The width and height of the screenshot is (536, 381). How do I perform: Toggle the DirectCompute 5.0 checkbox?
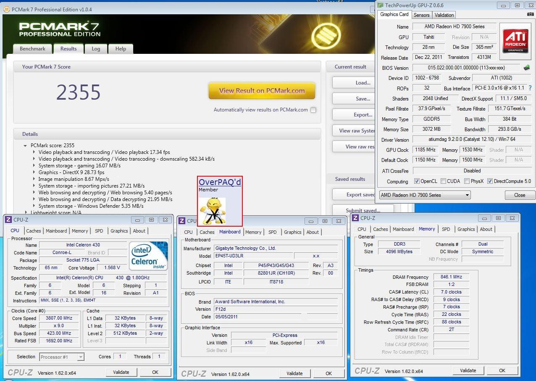click(x=490, y=181)
